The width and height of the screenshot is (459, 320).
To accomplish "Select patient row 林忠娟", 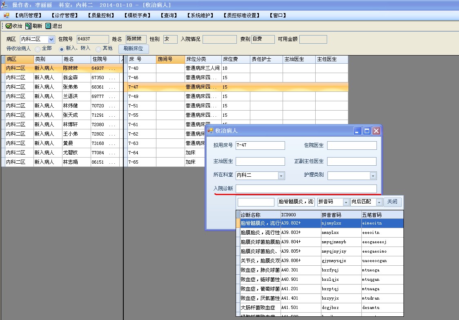I will point(62,162).
